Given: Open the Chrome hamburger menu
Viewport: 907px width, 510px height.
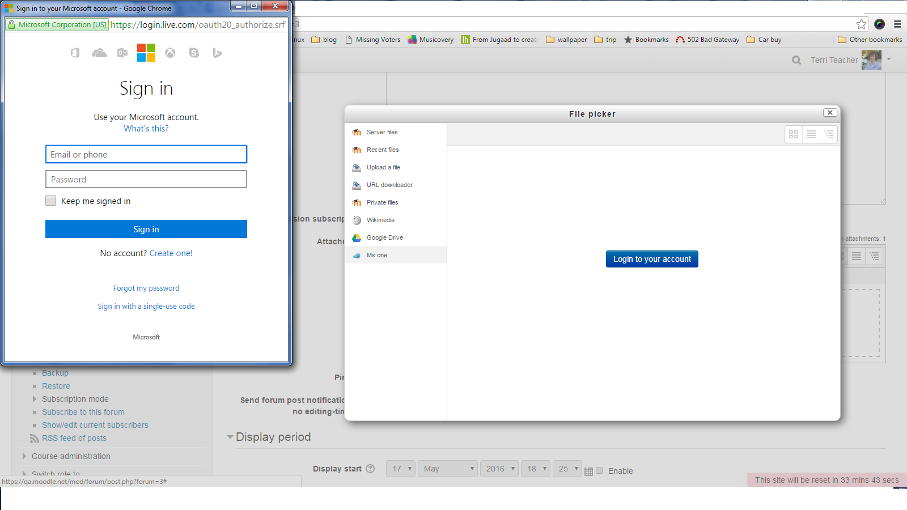Looking at the screenshot, I should (x=897, y=24).
